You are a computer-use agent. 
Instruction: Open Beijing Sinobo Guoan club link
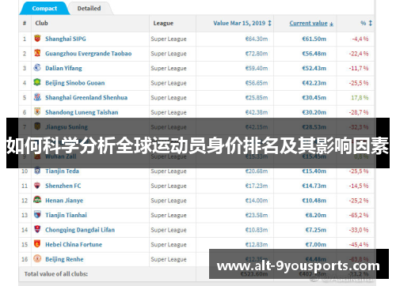75,83
